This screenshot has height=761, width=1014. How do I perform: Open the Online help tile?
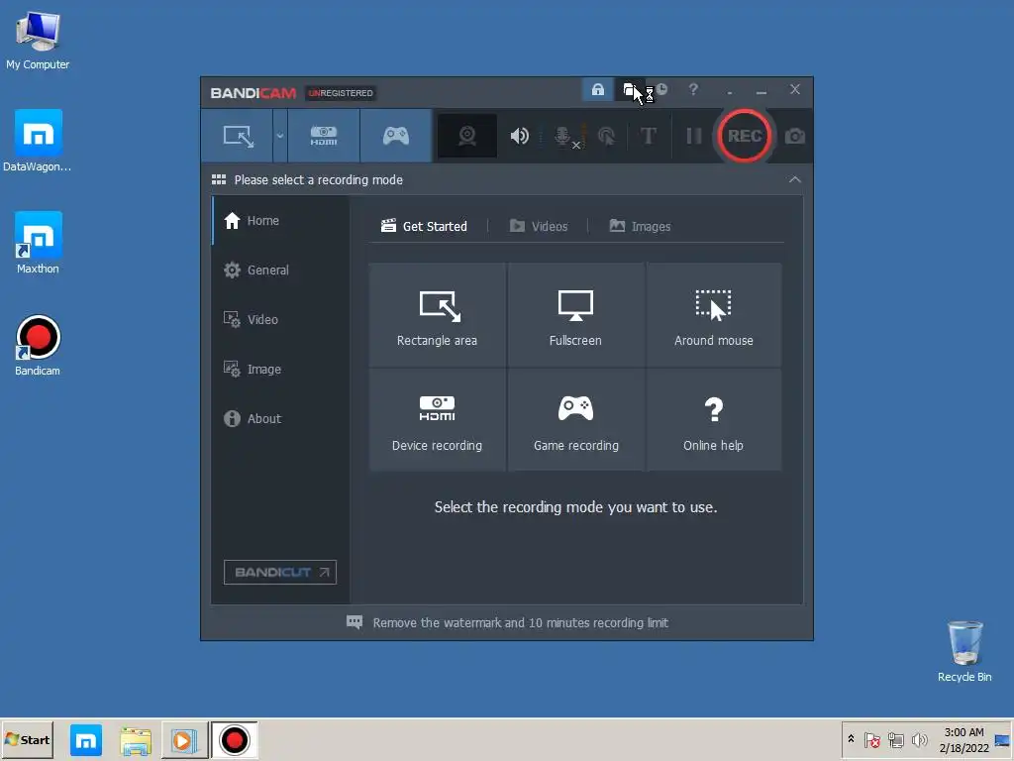[x=714, y=420]
